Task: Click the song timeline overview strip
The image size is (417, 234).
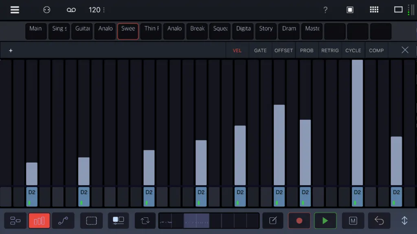Action: click(x=209, y=221)
